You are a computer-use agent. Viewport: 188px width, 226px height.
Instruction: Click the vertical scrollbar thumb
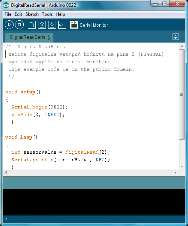point(182,95)
